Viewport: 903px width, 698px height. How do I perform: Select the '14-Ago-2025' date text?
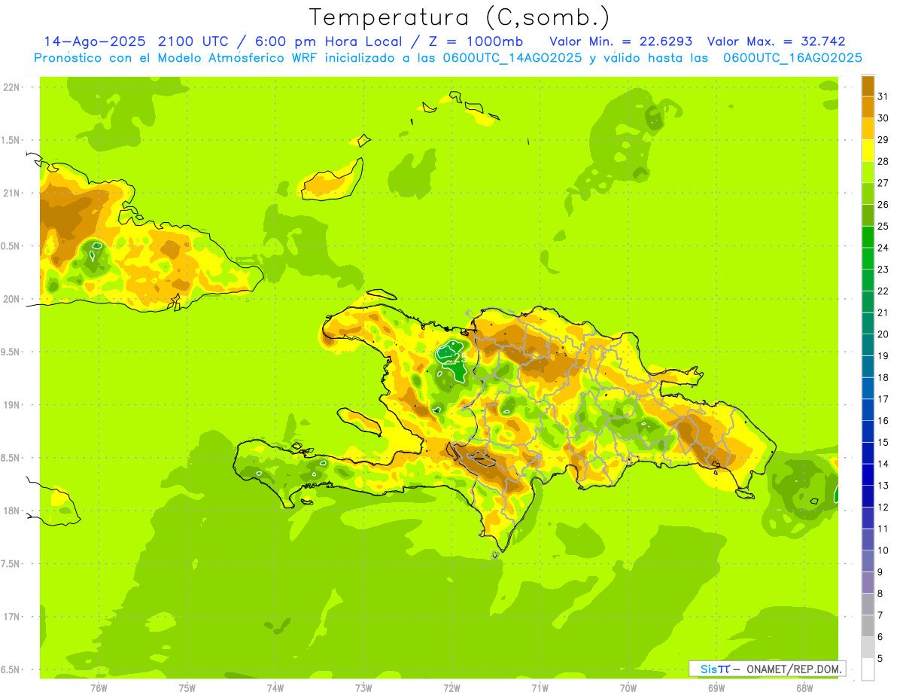96,41
